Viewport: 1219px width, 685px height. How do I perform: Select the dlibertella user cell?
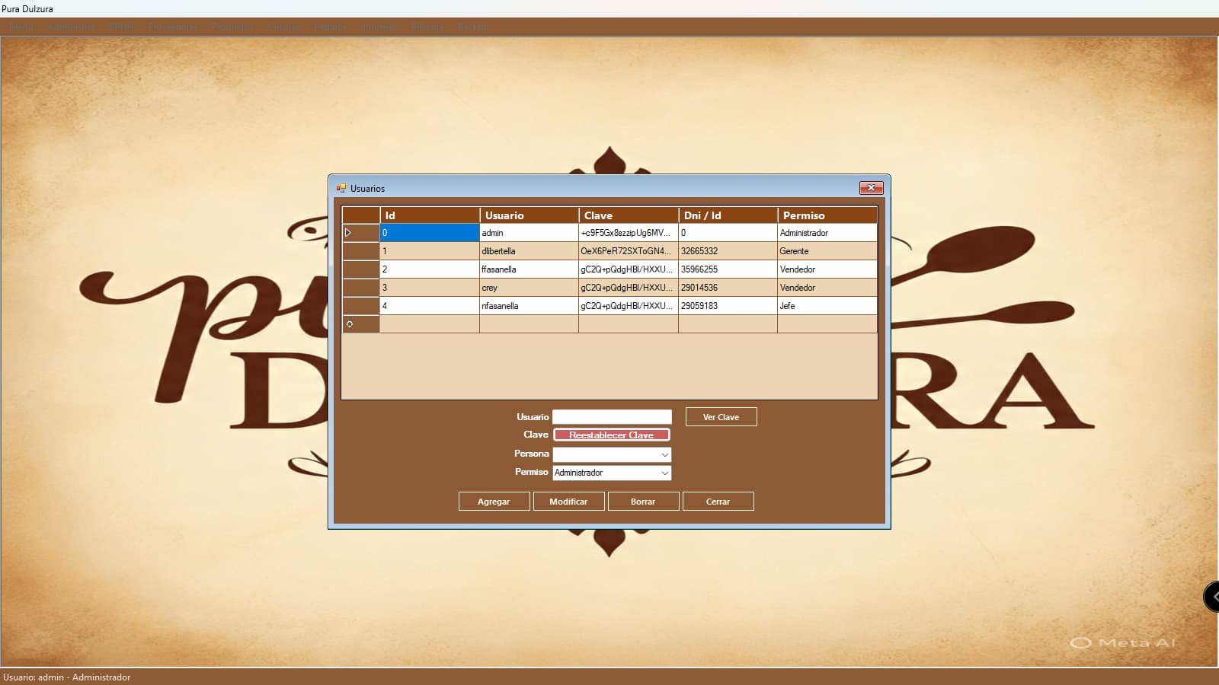coord(529,251)
